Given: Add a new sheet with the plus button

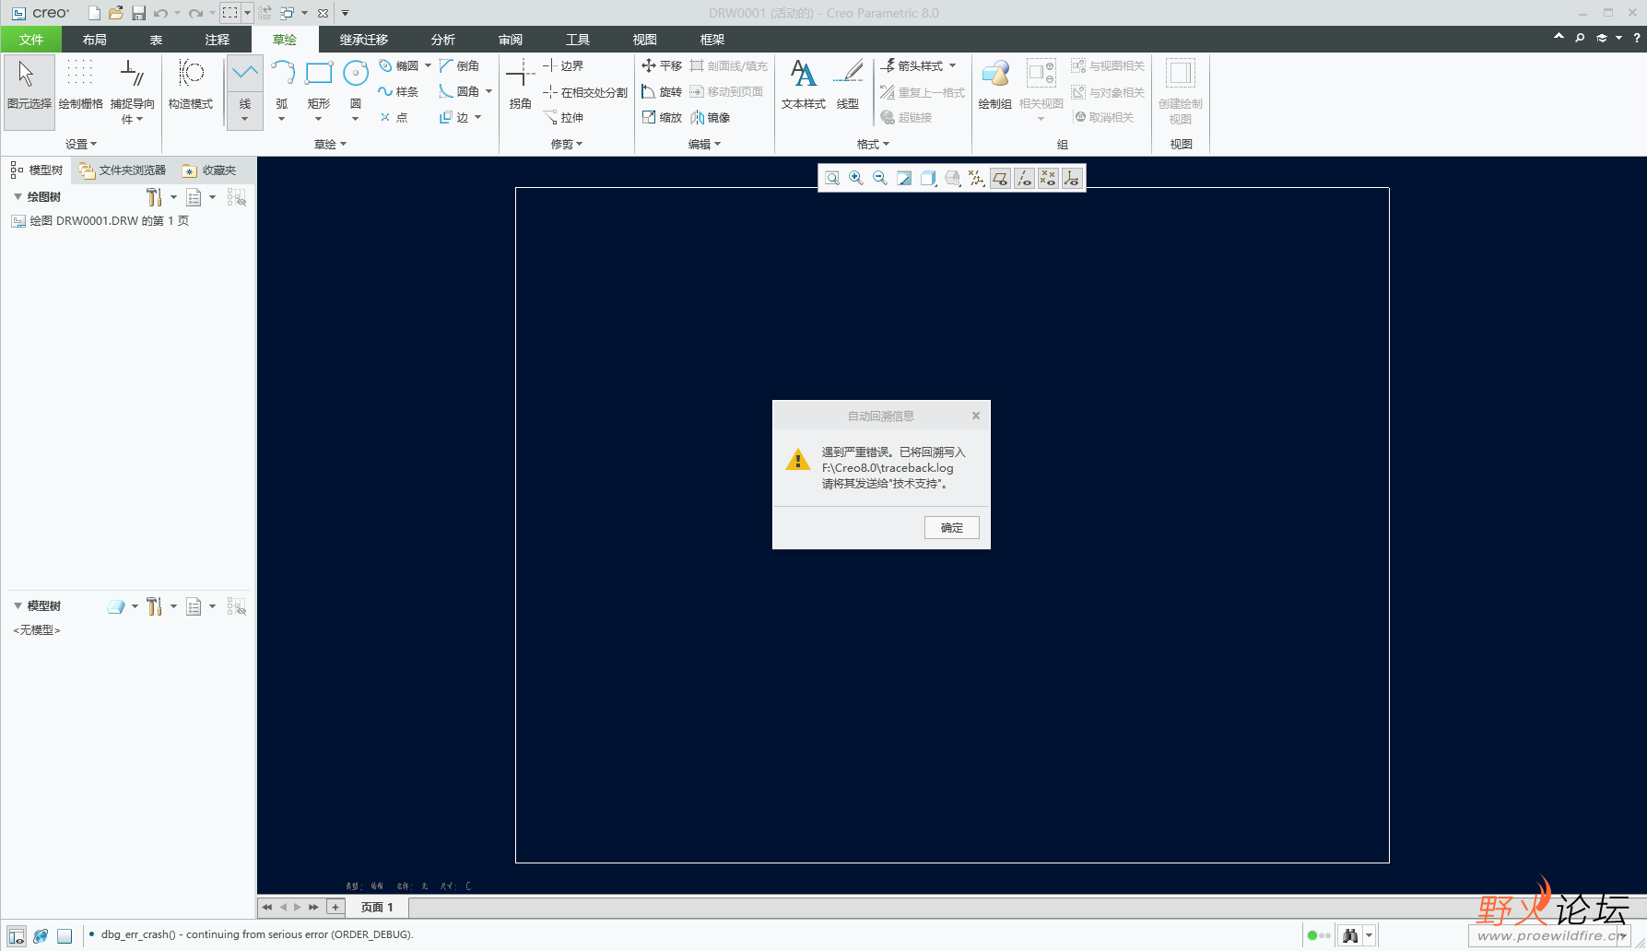Looking at the screenshot, I should (x=335, y=908).
